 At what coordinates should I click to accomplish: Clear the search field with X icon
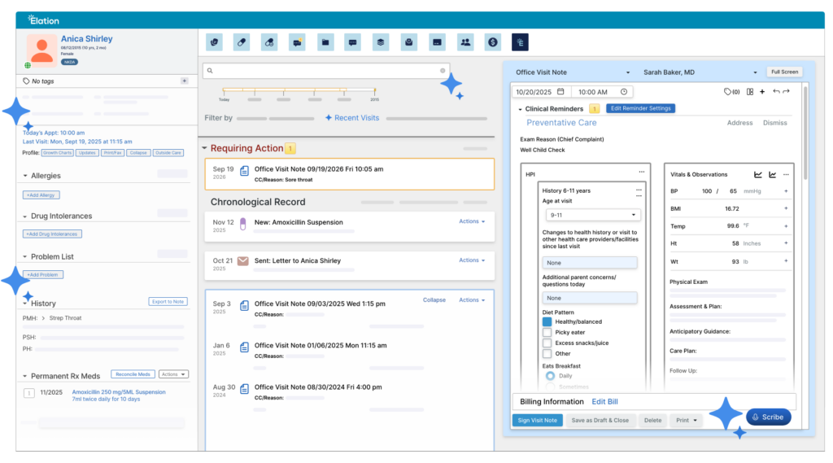[443, 70]
